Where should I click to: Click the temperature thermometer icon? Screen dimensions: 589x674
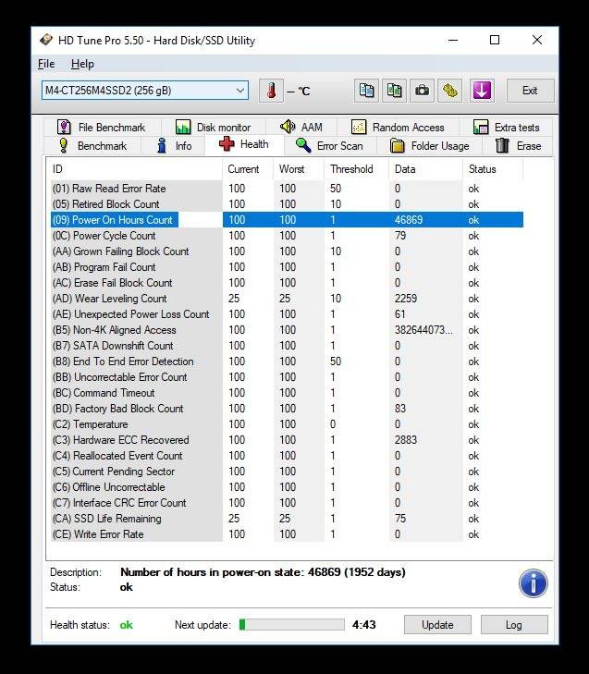(x=271, y=91)
